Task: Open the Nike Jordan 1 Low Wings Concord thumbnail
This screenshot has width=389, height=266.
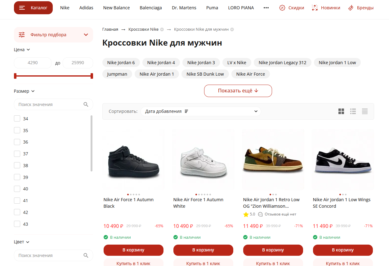Action: point(343,160)
